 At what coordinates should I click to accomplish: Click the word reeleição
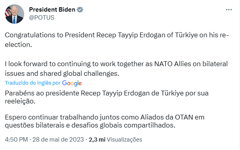(20, 101)
